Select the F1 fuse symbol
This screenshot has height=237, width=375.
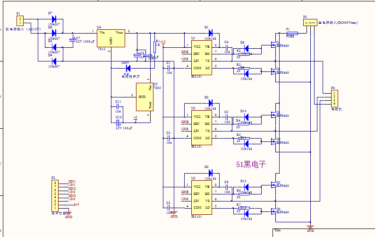point(292,33)
